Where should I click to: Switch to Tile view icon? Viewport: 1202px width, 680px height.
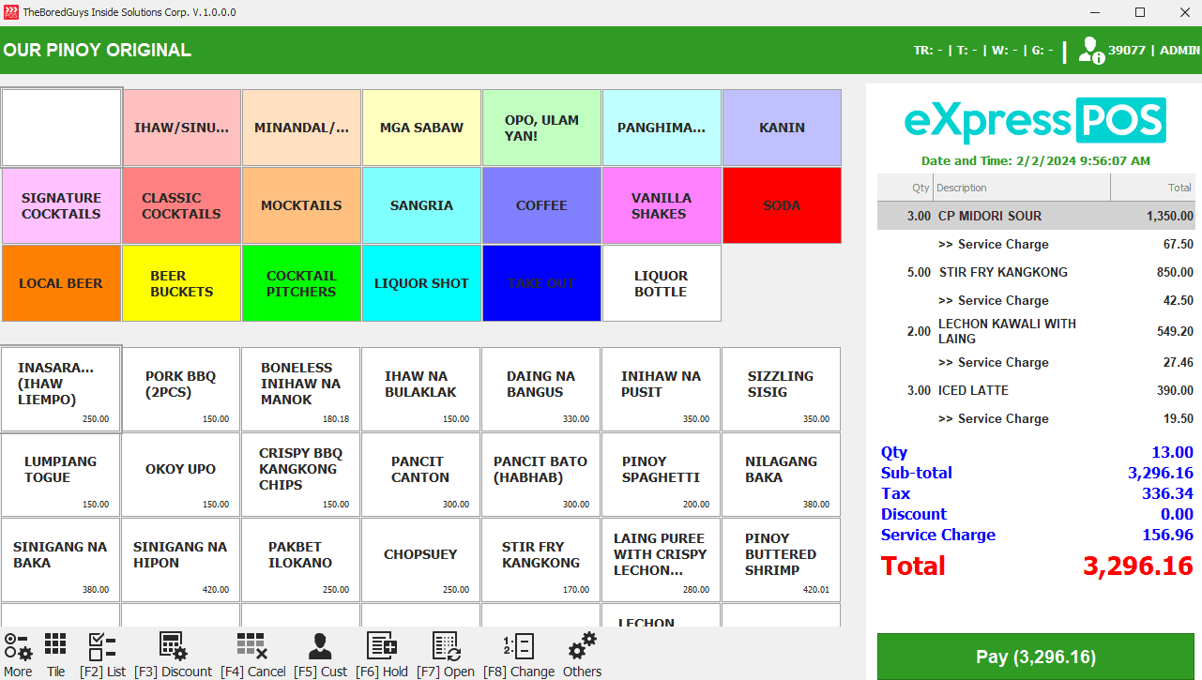point(55,647)
